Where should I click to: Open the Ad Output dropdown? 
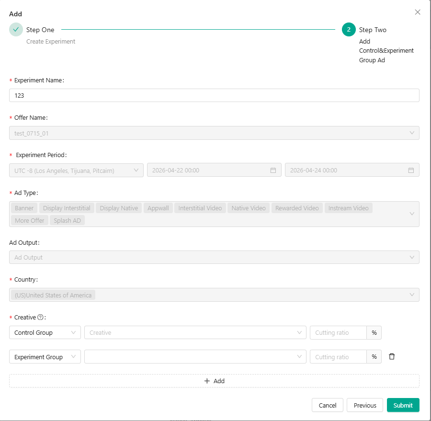pyautogui.click(x=214, y=257)
